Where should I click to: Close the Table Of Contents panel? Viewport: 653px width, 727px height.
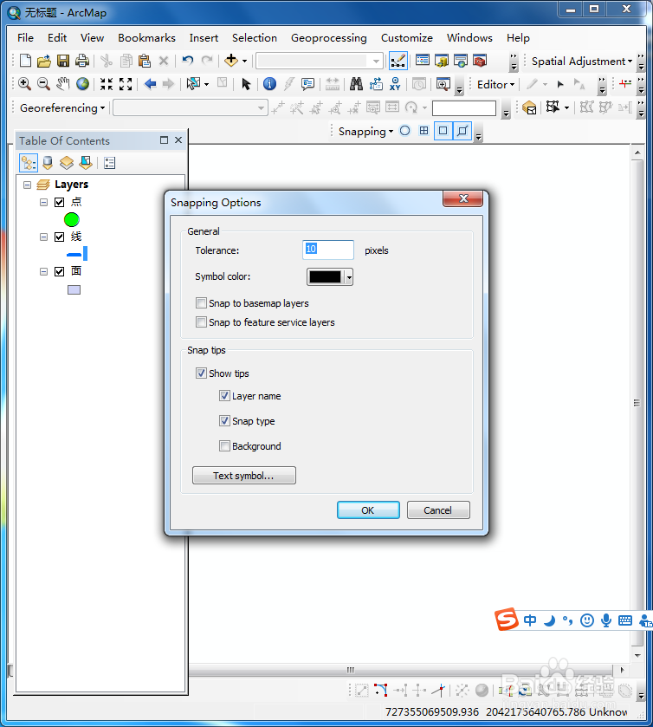coord(178,140)
